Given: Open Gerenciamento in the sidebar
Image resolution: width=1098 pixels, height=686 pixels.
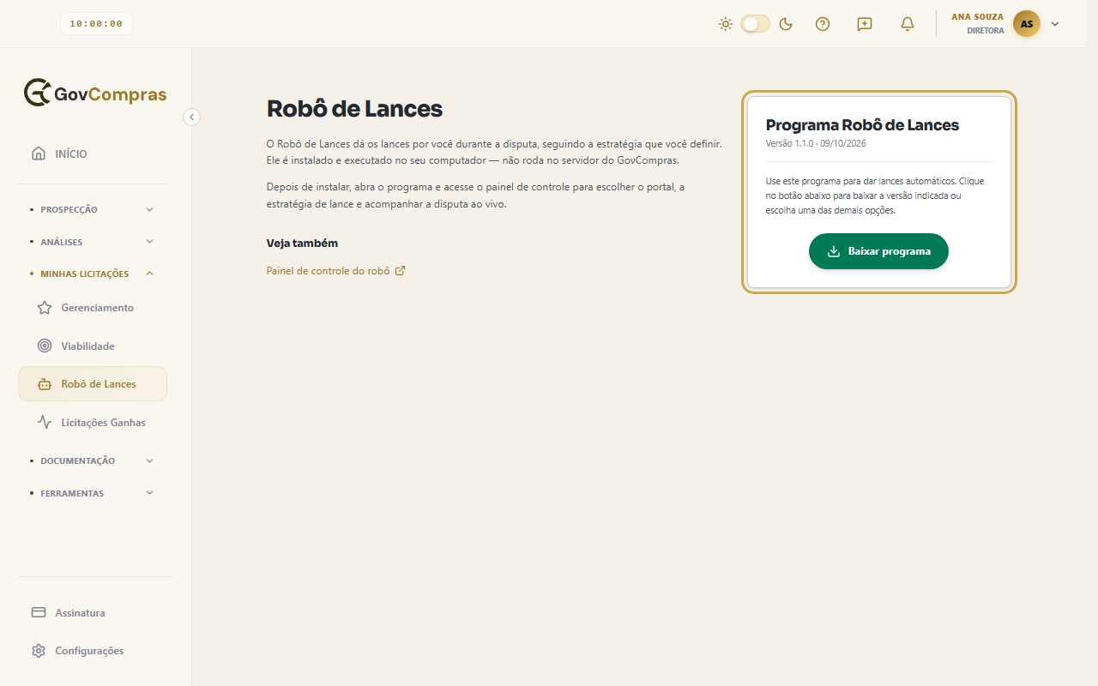Looking at the screenshot, I should (93, 308).
